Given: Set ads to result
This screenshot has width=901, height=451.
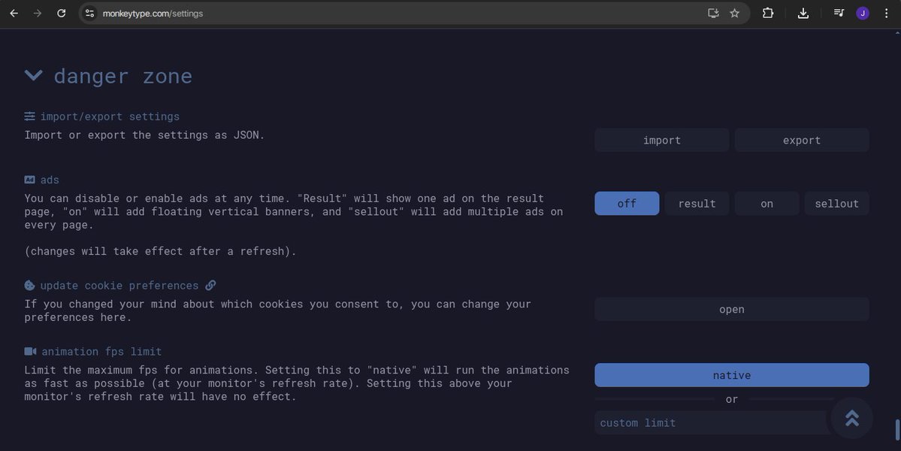Looking at the screenshot, I should pos(697,204).
